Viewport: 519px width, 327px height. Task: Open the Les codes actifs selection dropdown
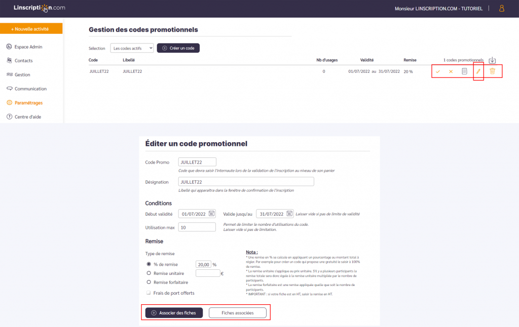coord(131,48)
